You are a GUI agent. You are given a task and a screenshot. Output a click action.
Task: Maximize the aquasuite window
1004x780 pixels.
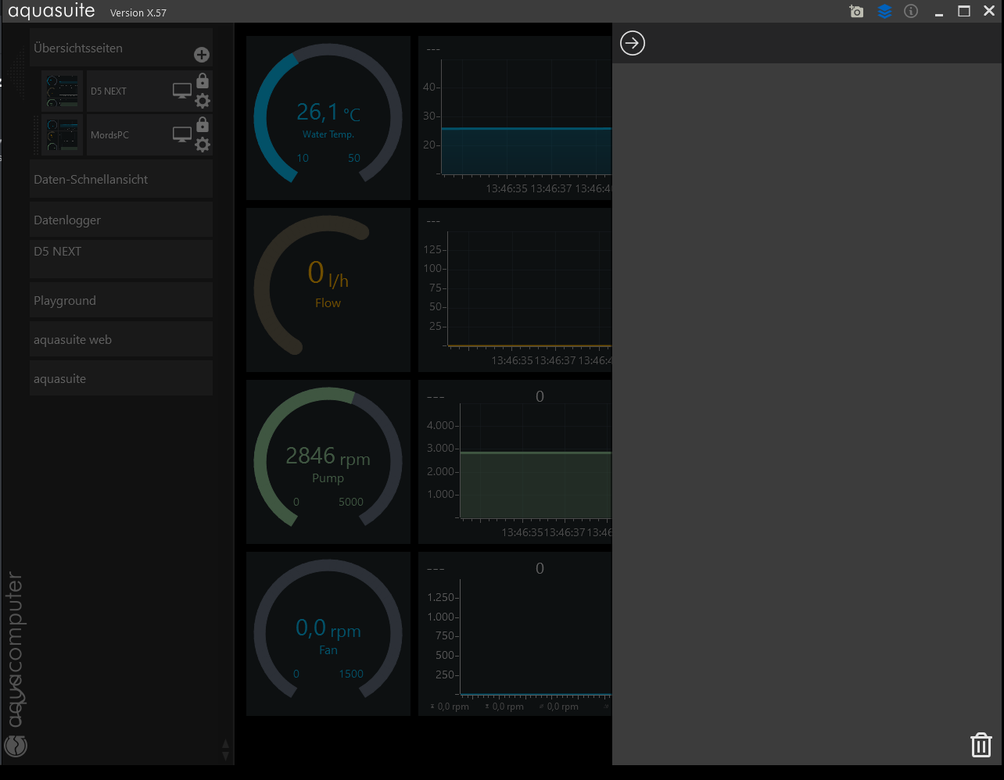pos(964,12)
